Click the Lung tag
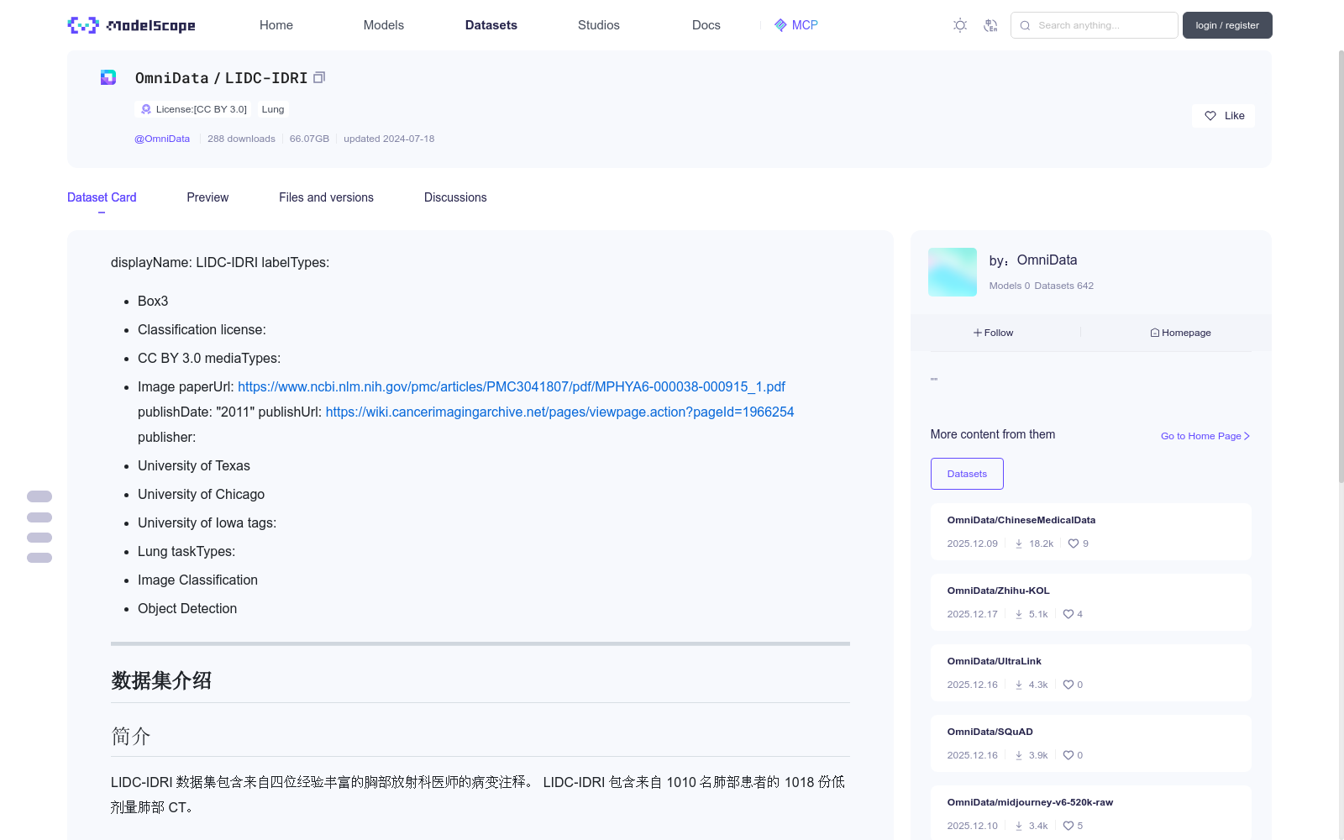The height and width of the screenshot is (840, 1344). 273,109
